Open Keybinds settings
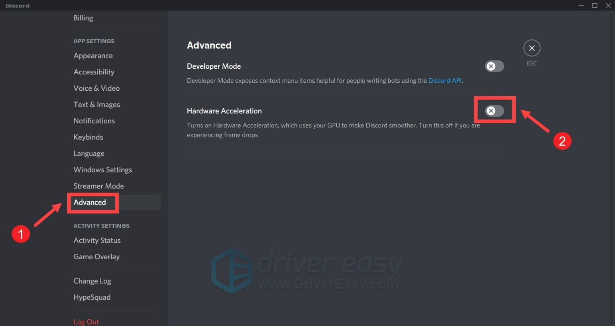 click(88, 137)
